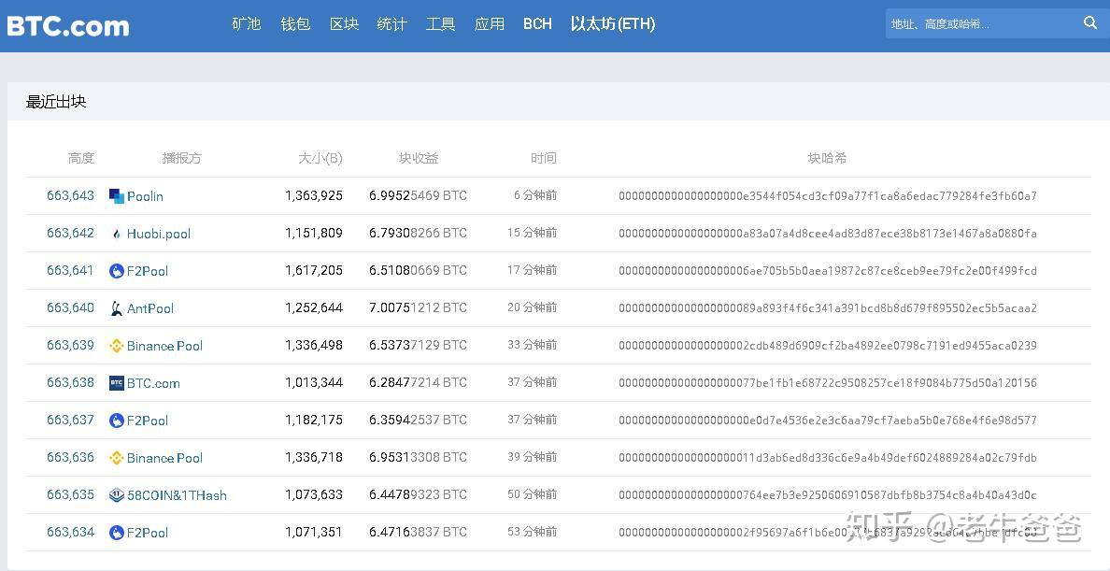Open the 钱包 menu

click(295, 23)
